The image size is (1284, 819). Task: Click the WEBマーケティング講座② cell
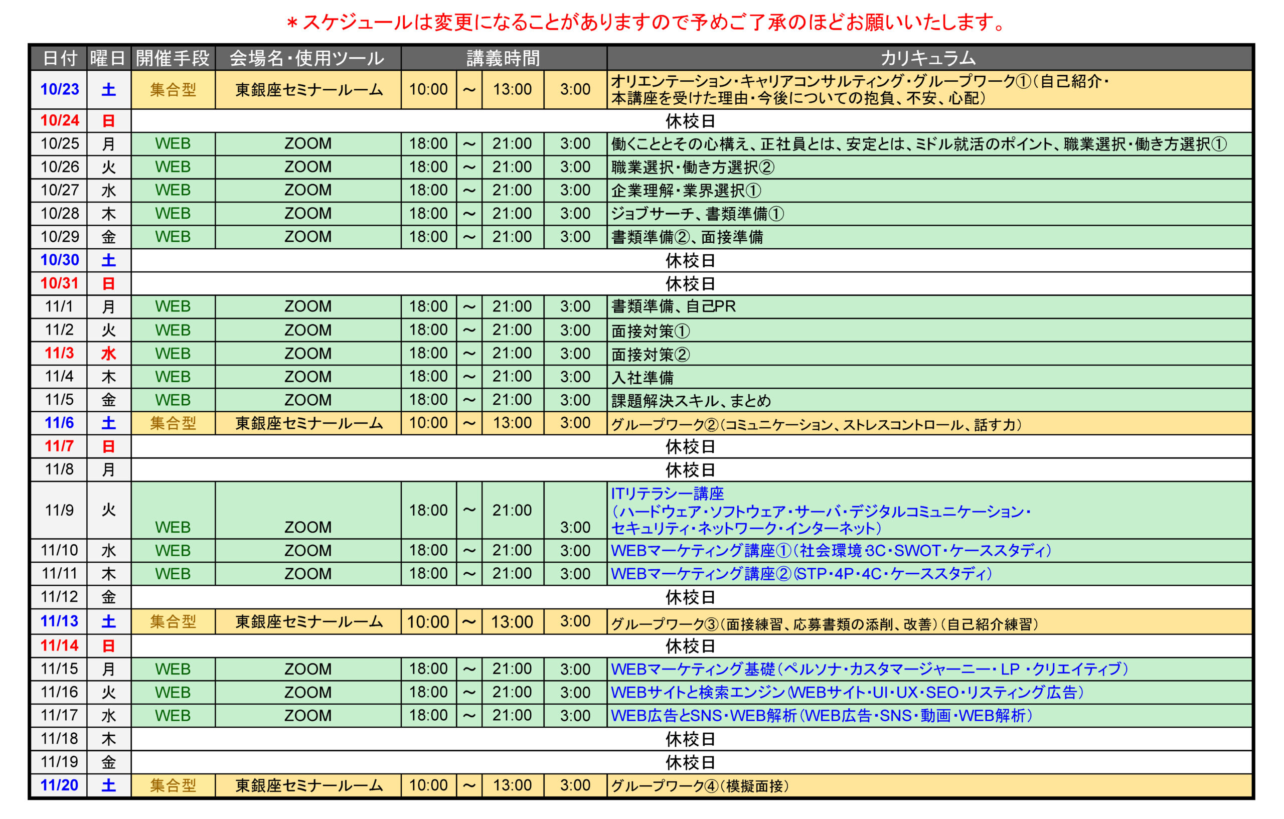coord(929,574)
